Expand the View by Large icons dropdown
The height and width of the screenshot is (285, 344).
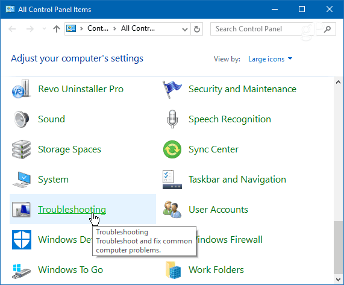[271, 59]
